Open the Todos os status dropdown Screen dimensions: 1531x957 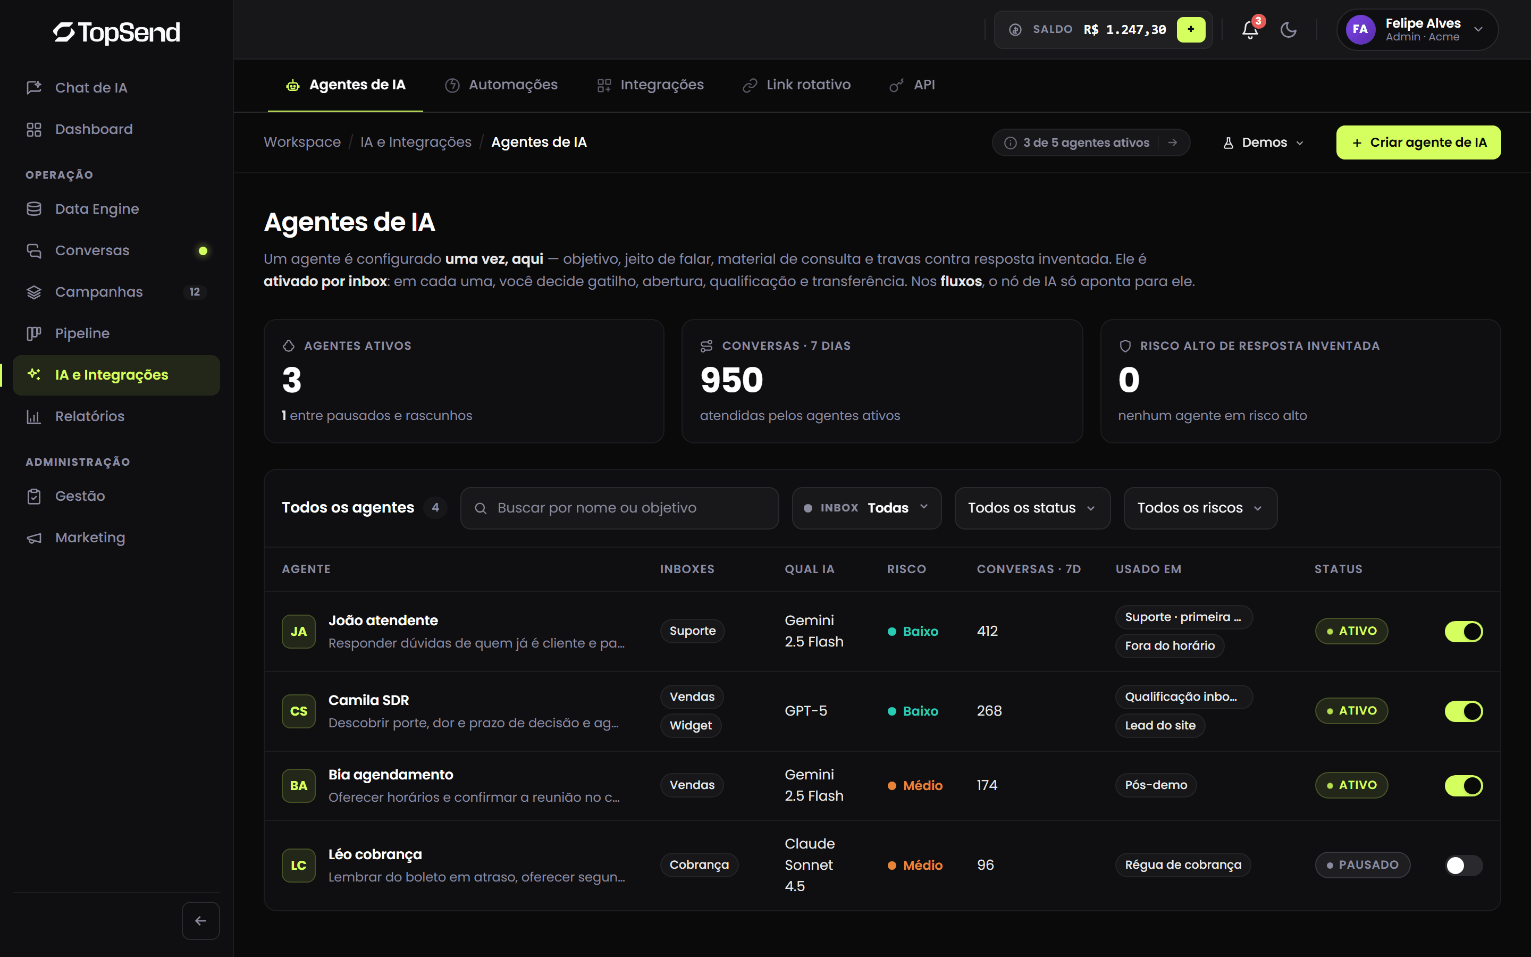pyautogui.click(x=1032, y=508)
